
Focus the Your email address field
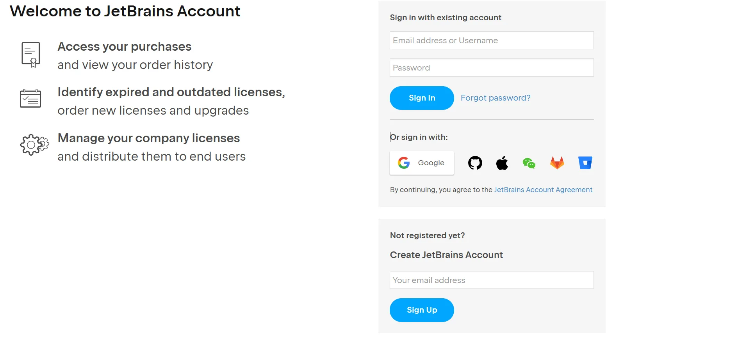click(x=491, y=280)
